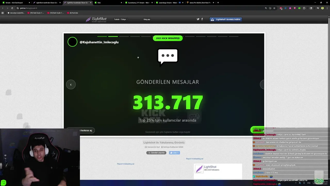Screen dimensions: 330x186
Task: Open LightShot Facebook icon in header
Action: tap(202, 19)
